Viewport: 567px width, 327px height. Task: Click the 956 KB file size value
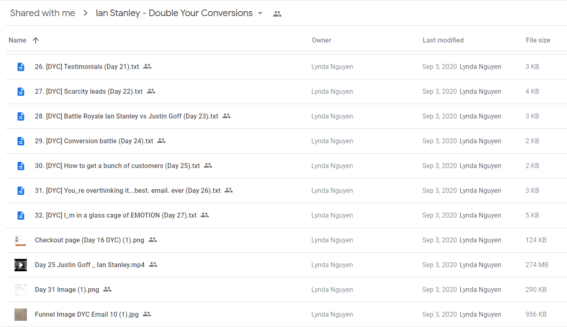point(536,314)
